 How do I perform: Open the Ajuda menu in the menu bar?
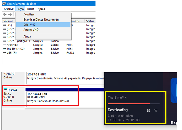click(x=41, y=9)
